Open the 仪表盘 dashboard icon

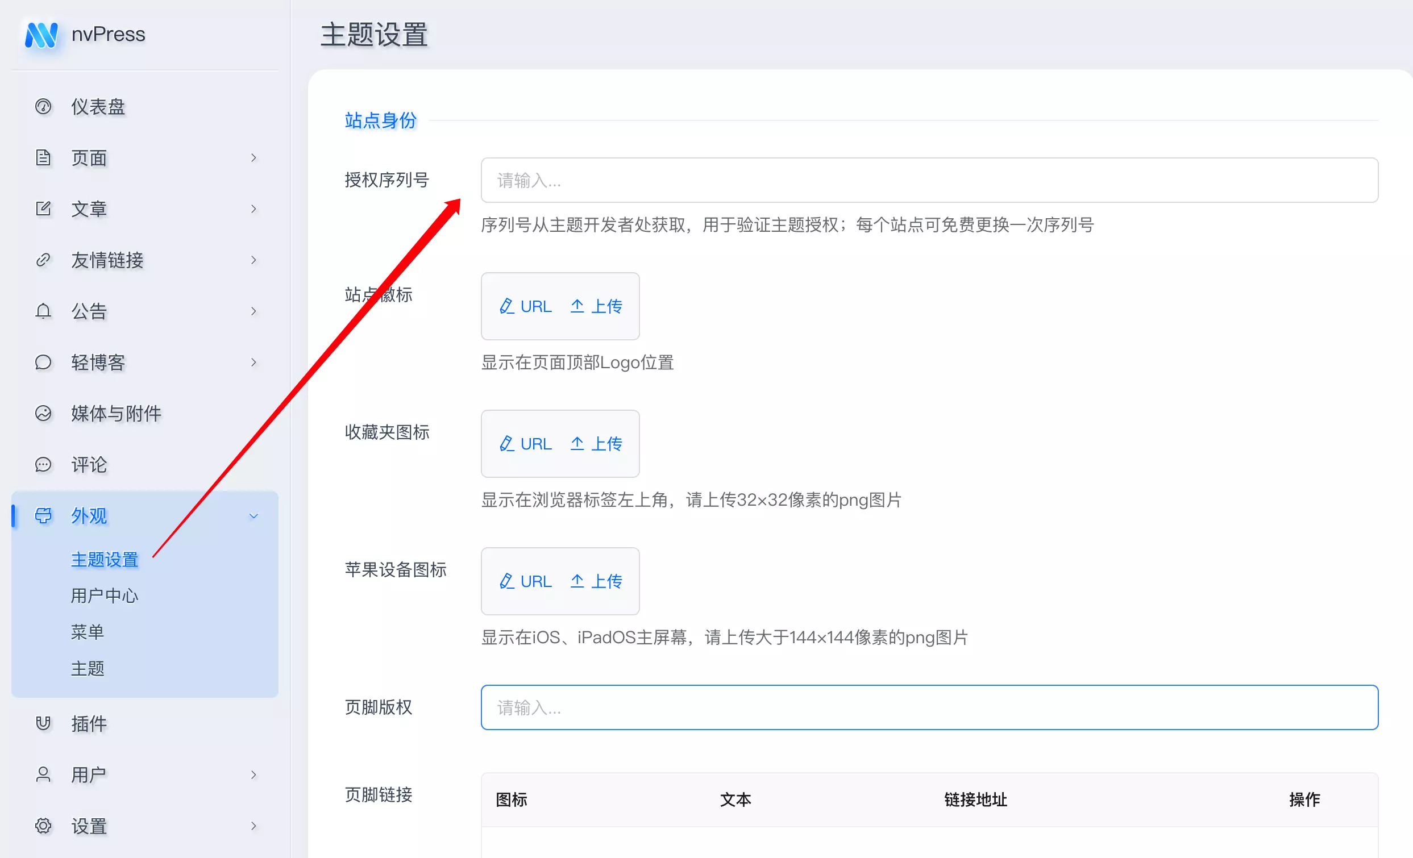(43, 107)
